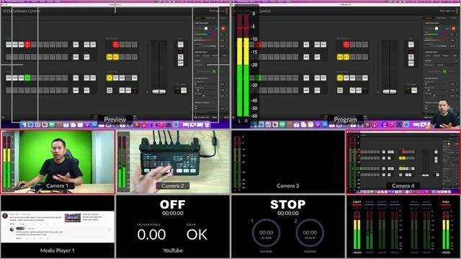
Task: Open Photos in the Preview pane Dock
Action: [45, 124]
